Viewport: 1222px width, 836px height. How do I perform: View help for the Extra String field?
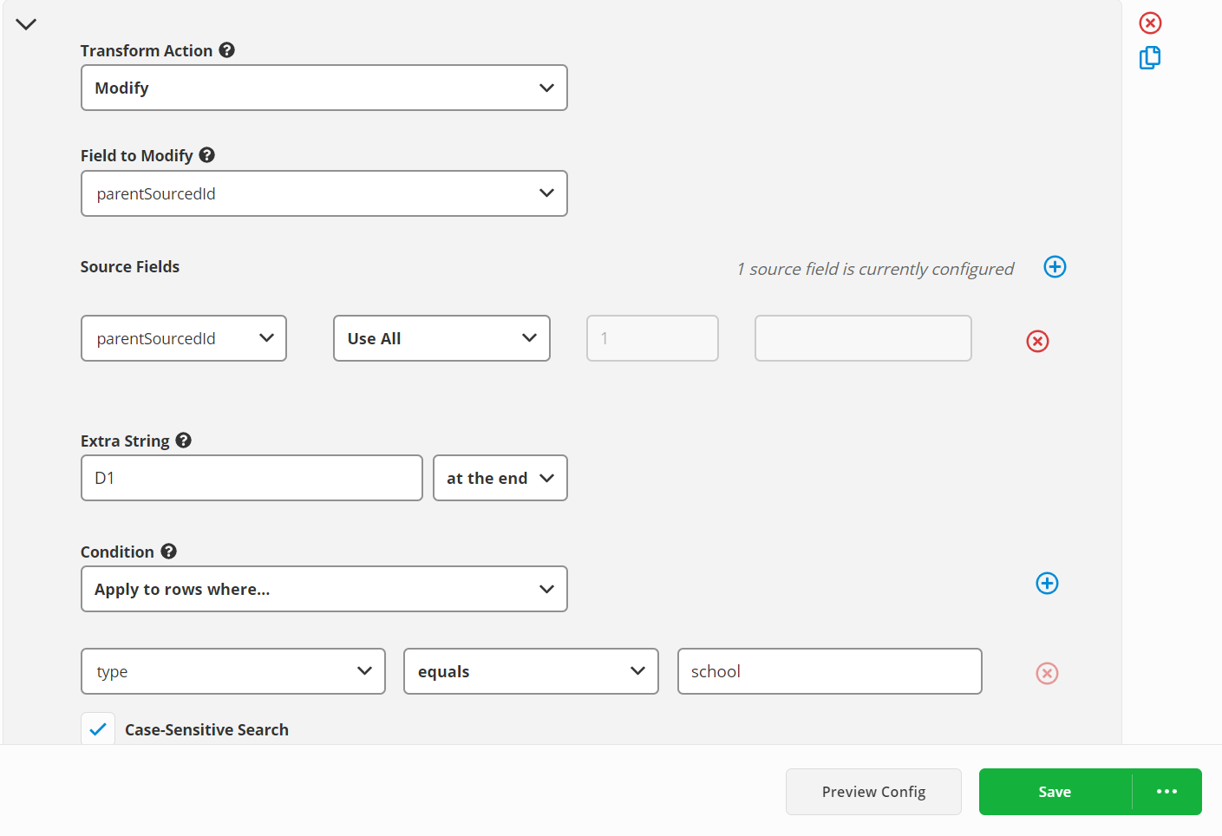(183, 441)
